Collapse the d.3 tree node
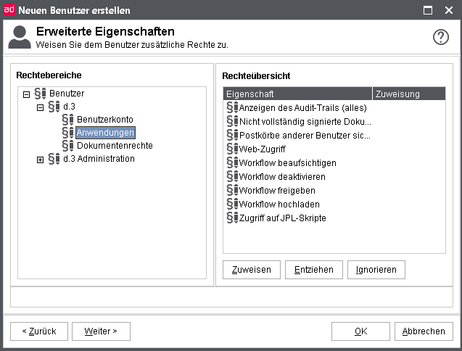This screenshot has height=351, width=462. click(x=40, y=107)
